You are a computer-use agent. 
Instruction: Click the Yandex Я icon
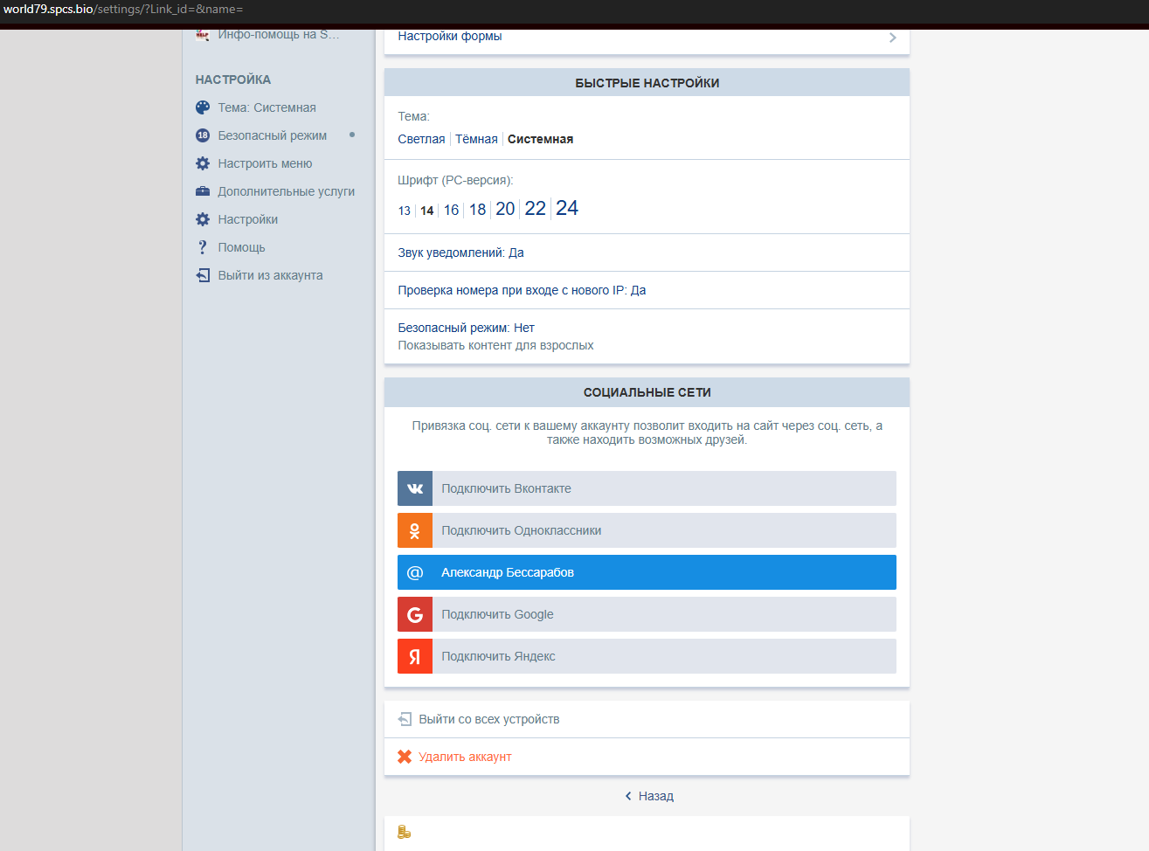[415, 656]
